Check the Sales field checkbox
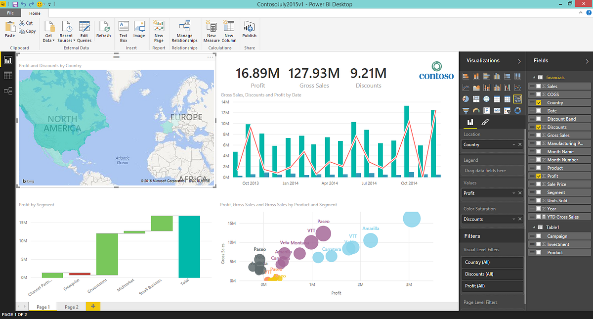 point(537,86)
